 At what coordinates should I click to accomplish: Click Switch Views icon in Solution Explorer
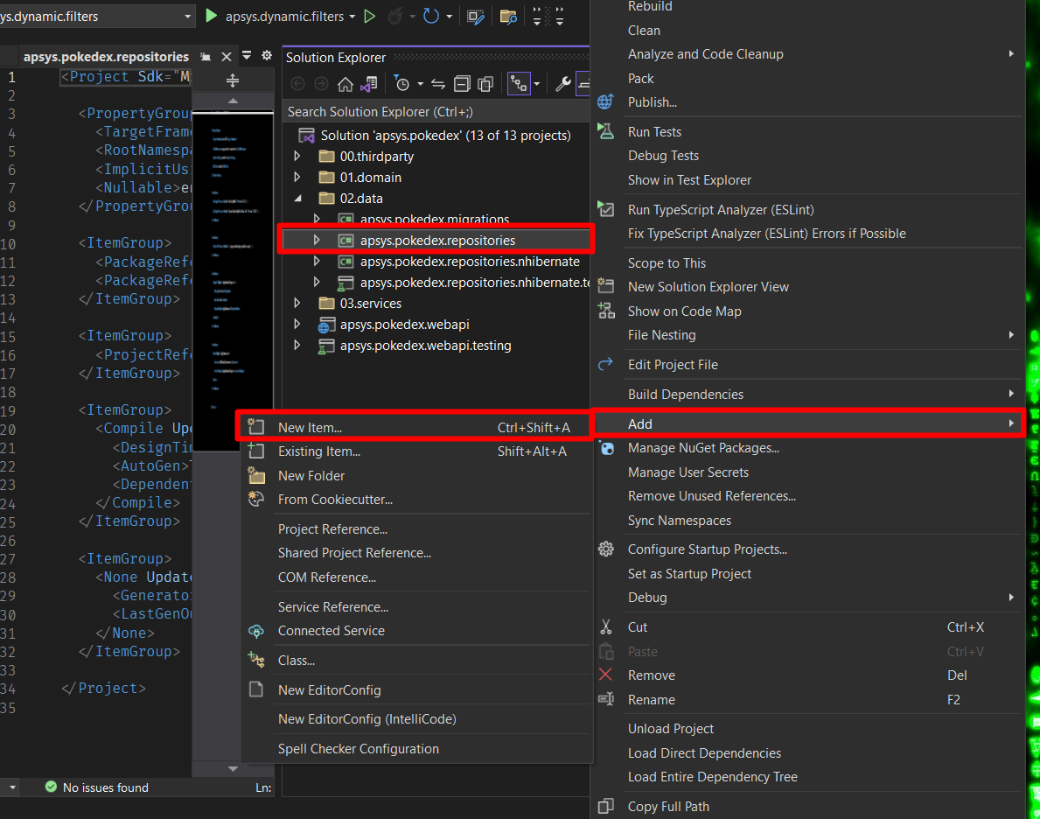(x=369, y=84)
